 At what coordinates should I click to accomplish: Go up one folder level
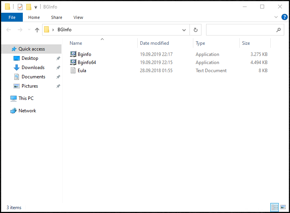[x=37, y=30]
